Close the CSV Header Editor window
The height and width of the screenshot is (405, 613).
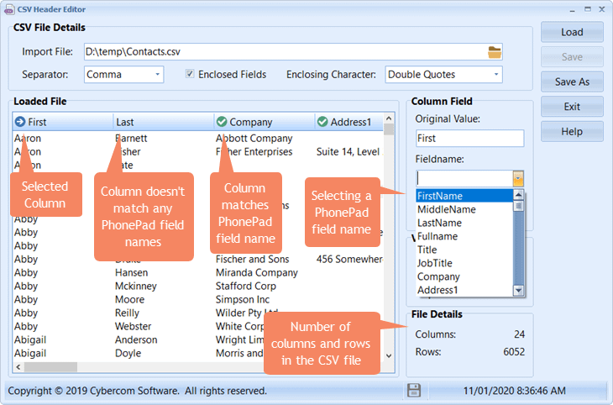(602, 9)
